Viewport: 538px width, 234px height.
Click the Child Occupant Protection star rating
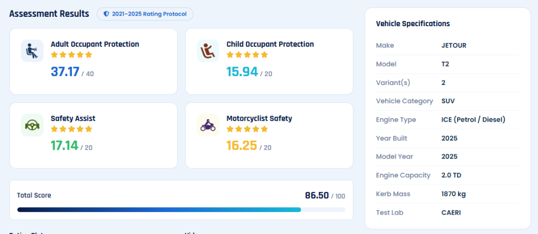click(x=247, y=55)
